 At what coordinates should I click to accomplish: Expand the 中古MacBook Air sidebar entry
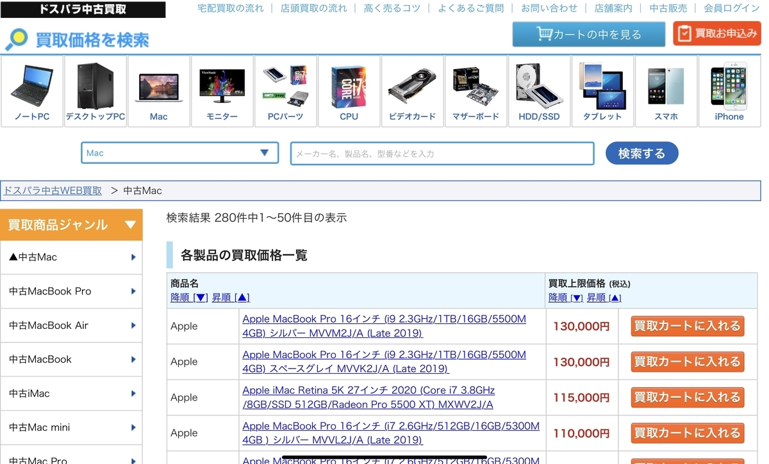click(x=71, y=325)
